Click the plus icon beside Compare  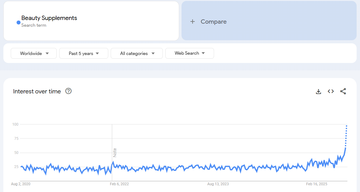click(x=193, y=22)
